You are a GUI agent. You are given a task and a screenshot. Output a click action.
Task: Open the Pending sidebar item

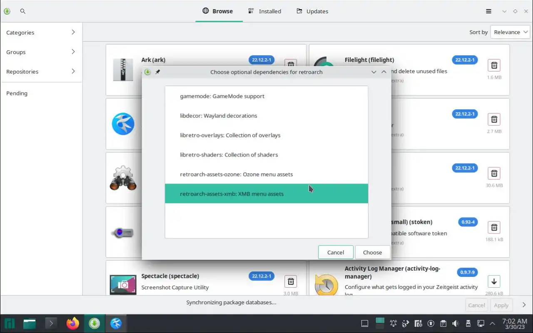41,93
